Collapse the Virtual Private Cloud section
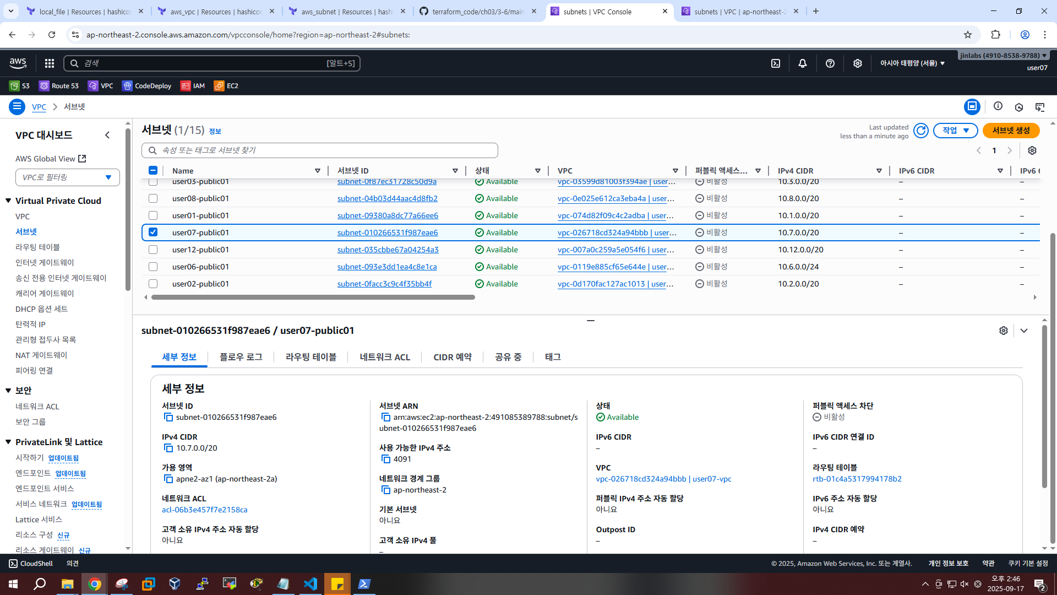The height and width of the screenshot is (595, 1057). (x=8, y=201)
